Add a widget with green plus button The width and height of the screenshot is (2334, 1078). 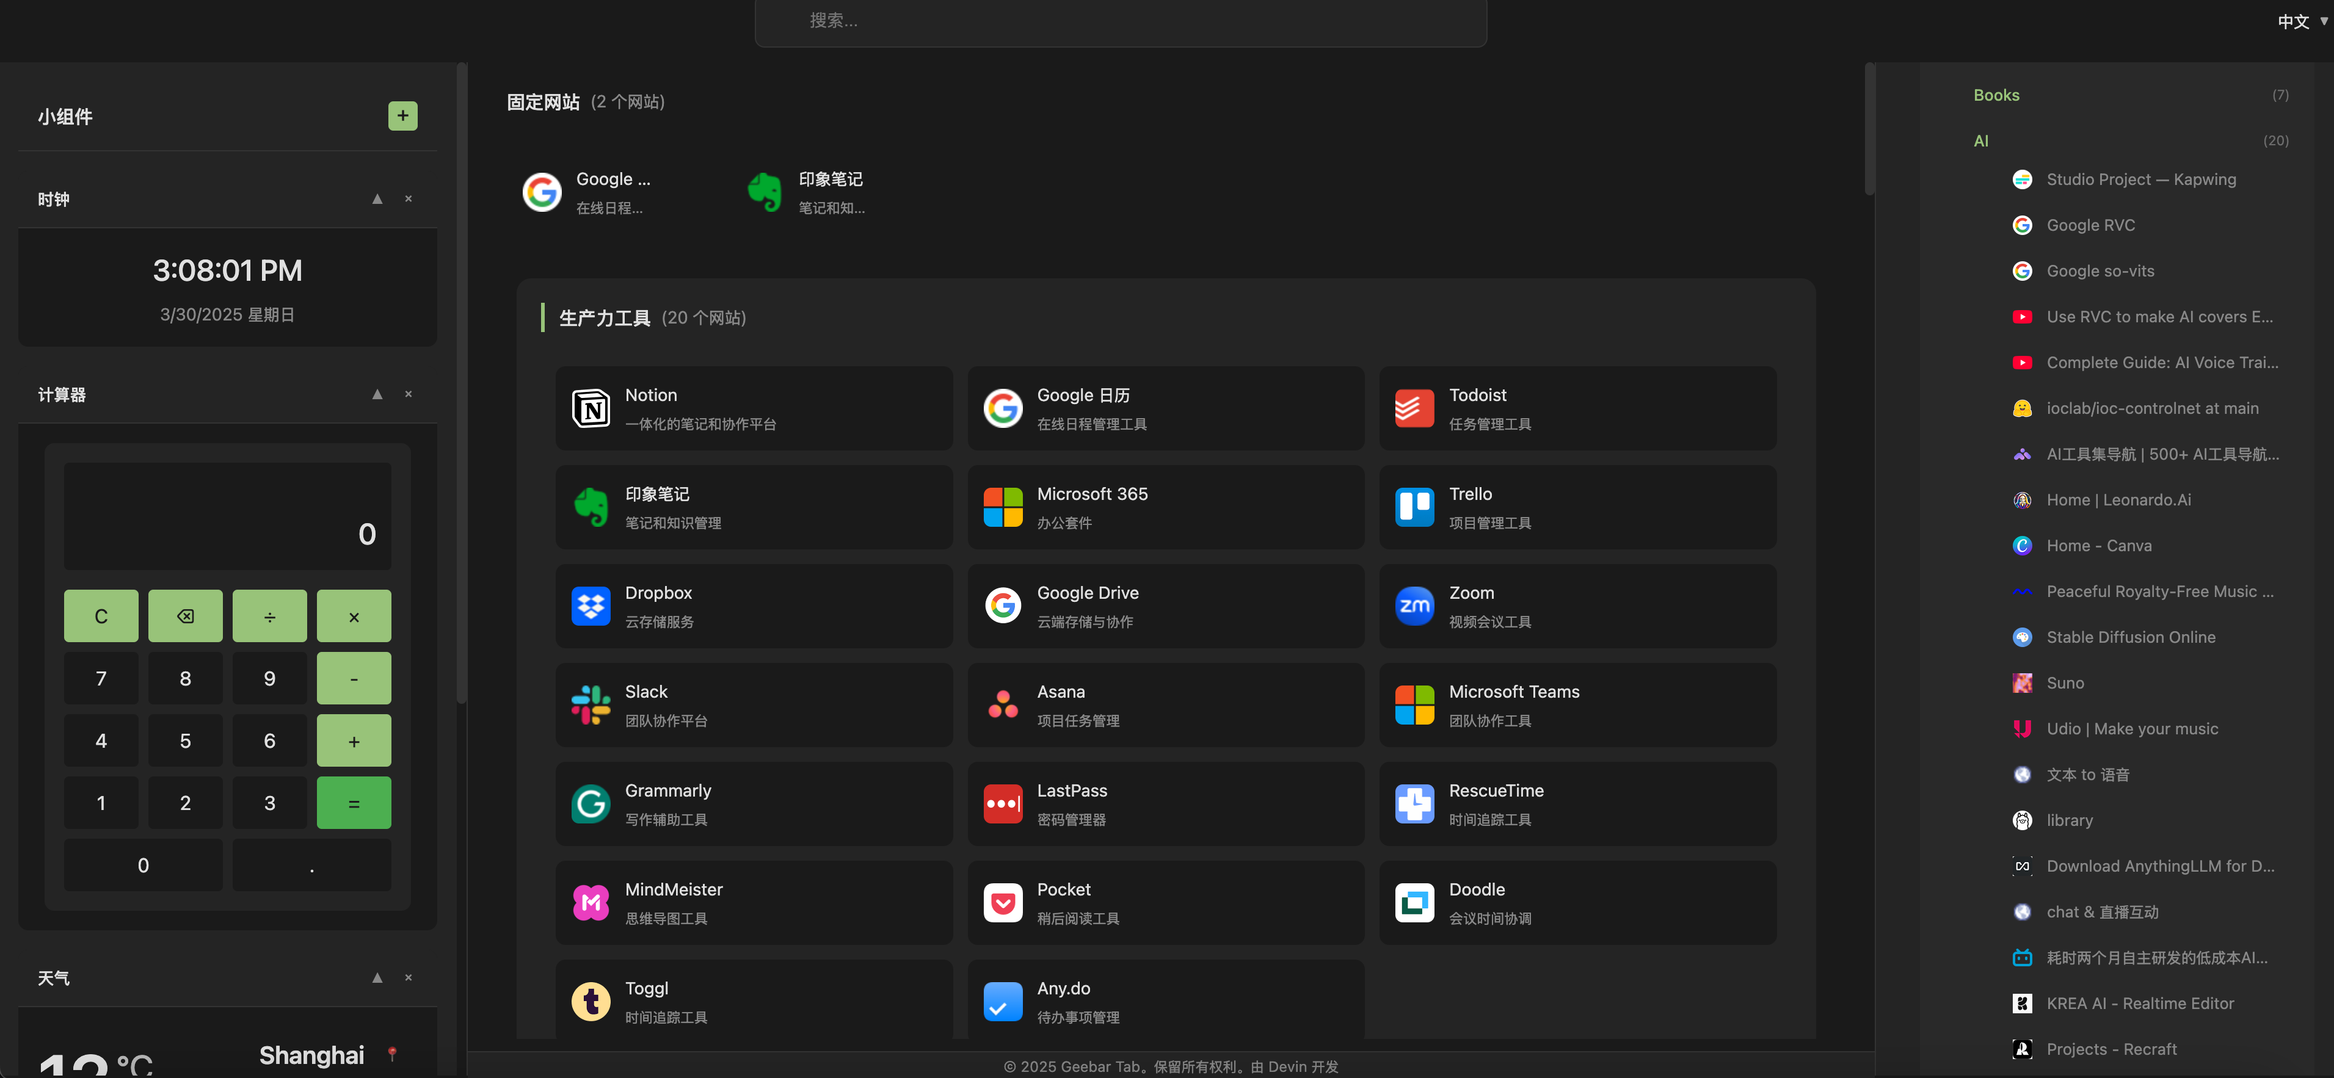(402, 116)
